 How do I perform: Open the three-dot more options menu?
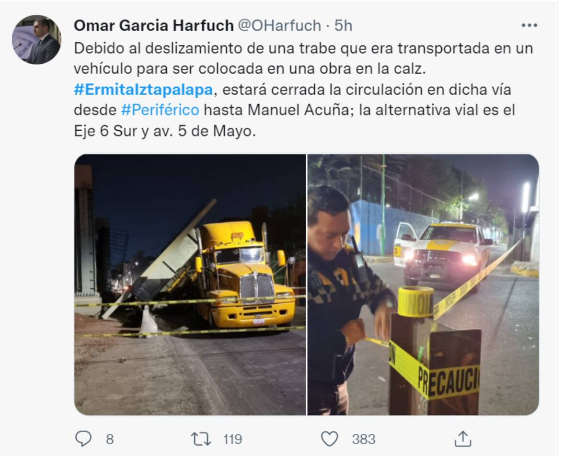529,25
